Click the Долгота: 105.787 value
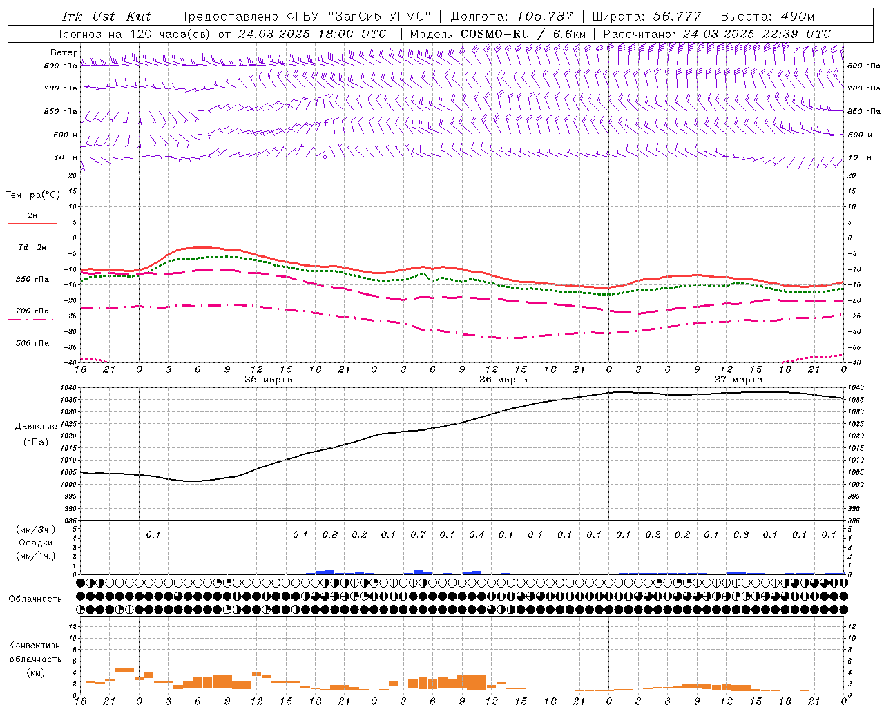 point(512,17)
